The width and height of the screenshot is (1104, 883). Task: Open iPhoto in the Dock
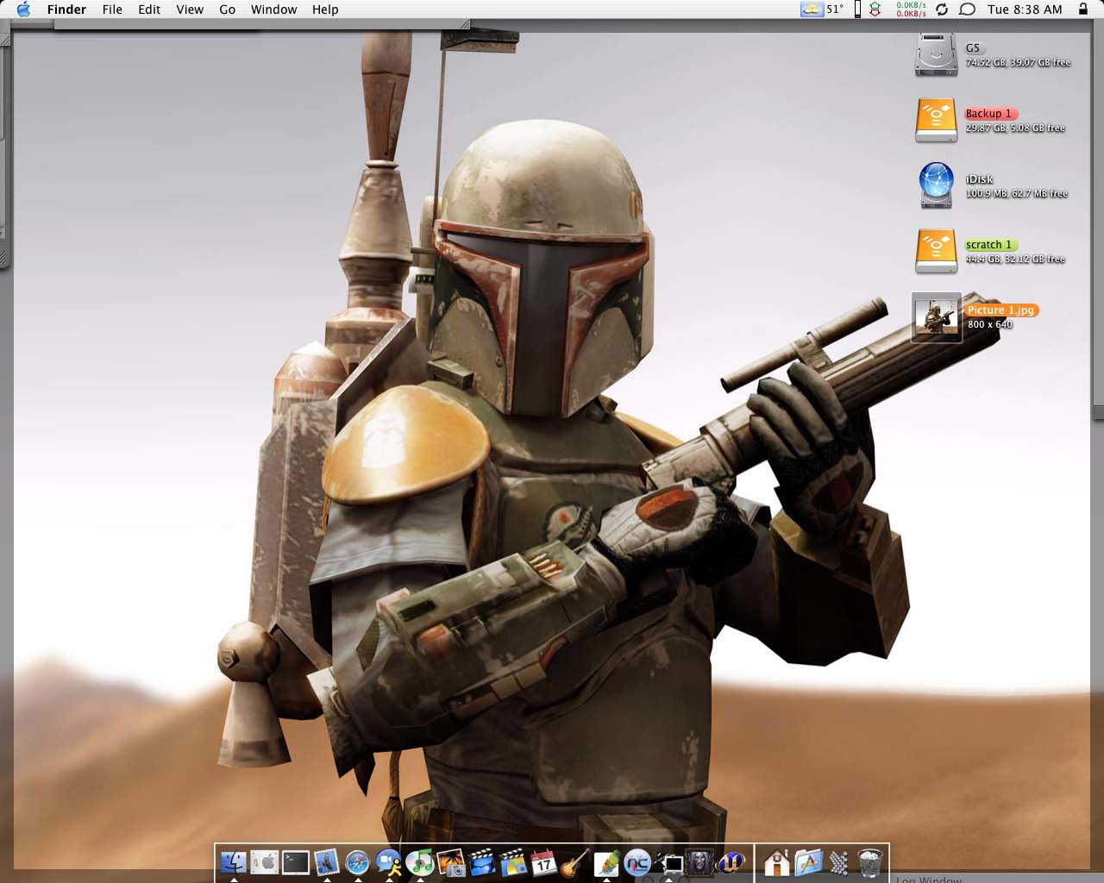point(451,861)
